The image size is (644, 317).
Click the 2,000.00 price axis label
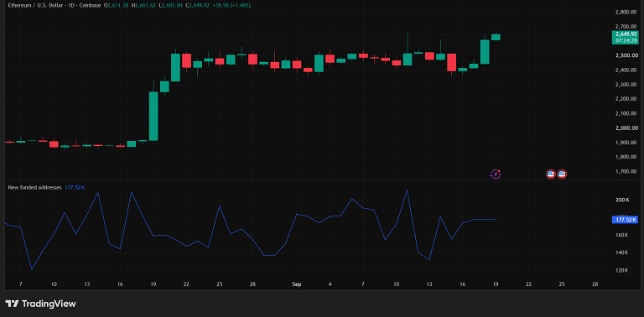626,128
